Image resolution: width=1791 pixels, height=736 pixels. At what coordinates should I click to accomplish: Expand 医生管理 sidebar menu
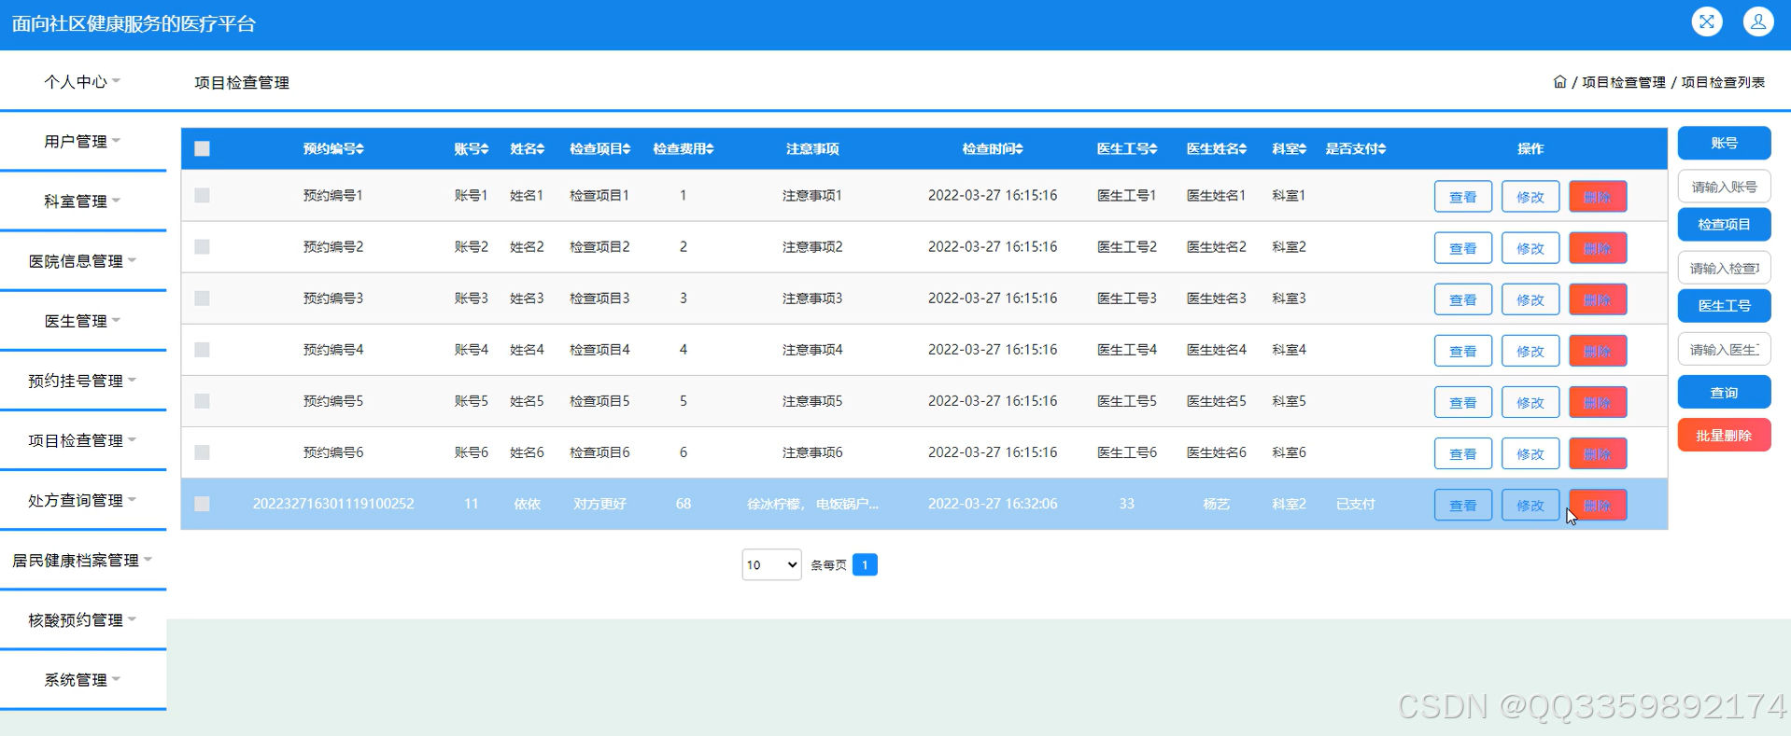click(x=82, y=320)
